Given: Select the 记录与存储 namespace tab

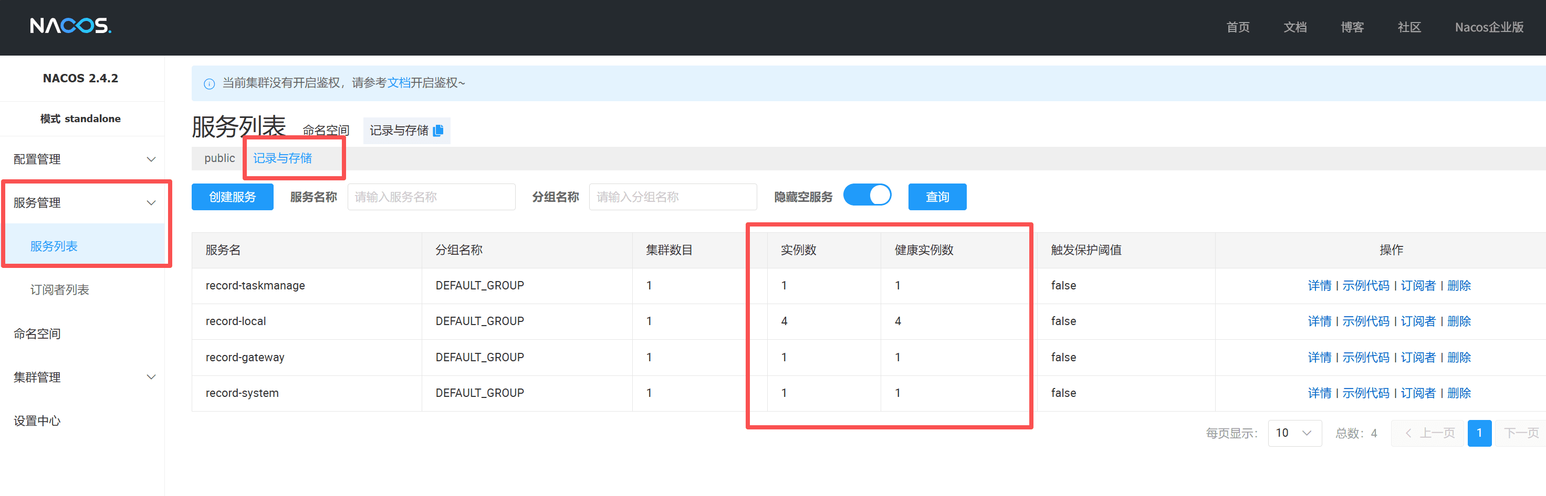Looking at the screenshot, I should tap(282, 158).
